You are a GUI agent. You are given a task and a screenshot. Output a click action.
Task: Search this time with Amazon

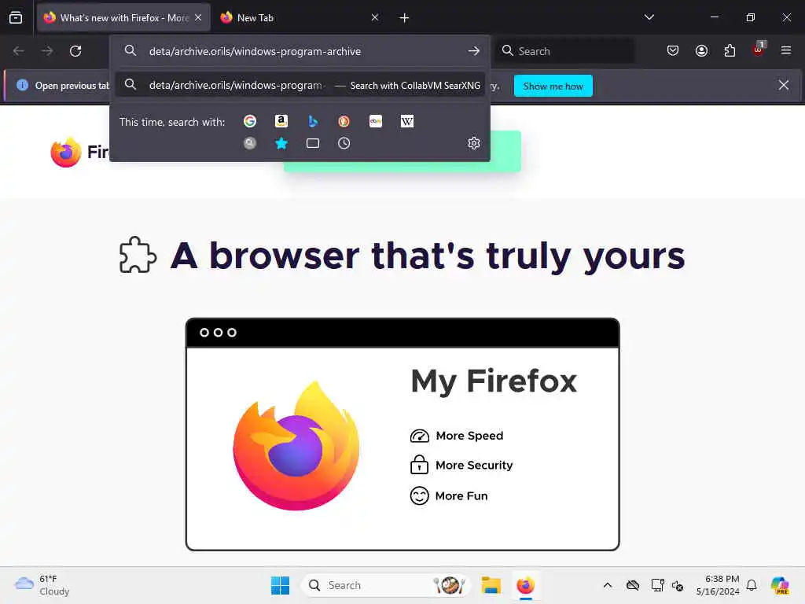[281, 121]
